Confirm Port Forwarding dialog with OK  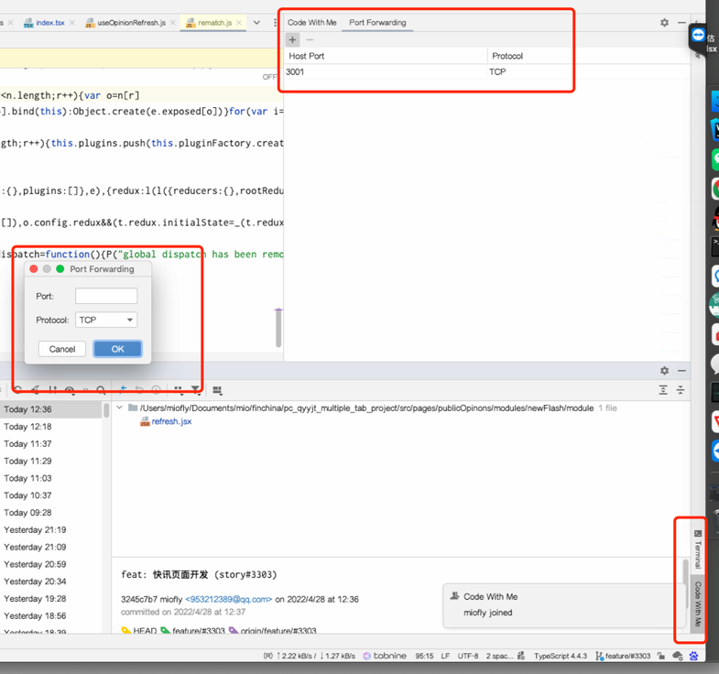[x=118, y=349]
